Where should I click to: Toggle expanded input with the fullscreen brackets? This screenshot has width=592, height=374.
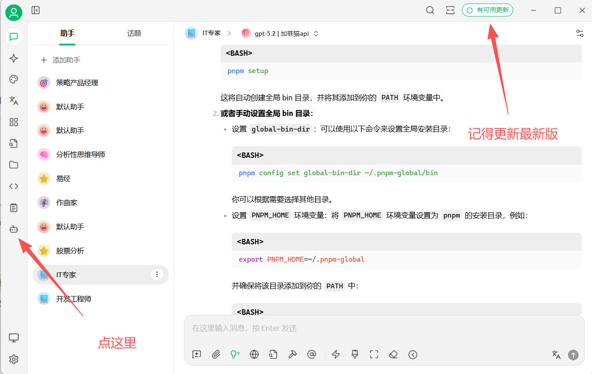(x=374, y=354)
